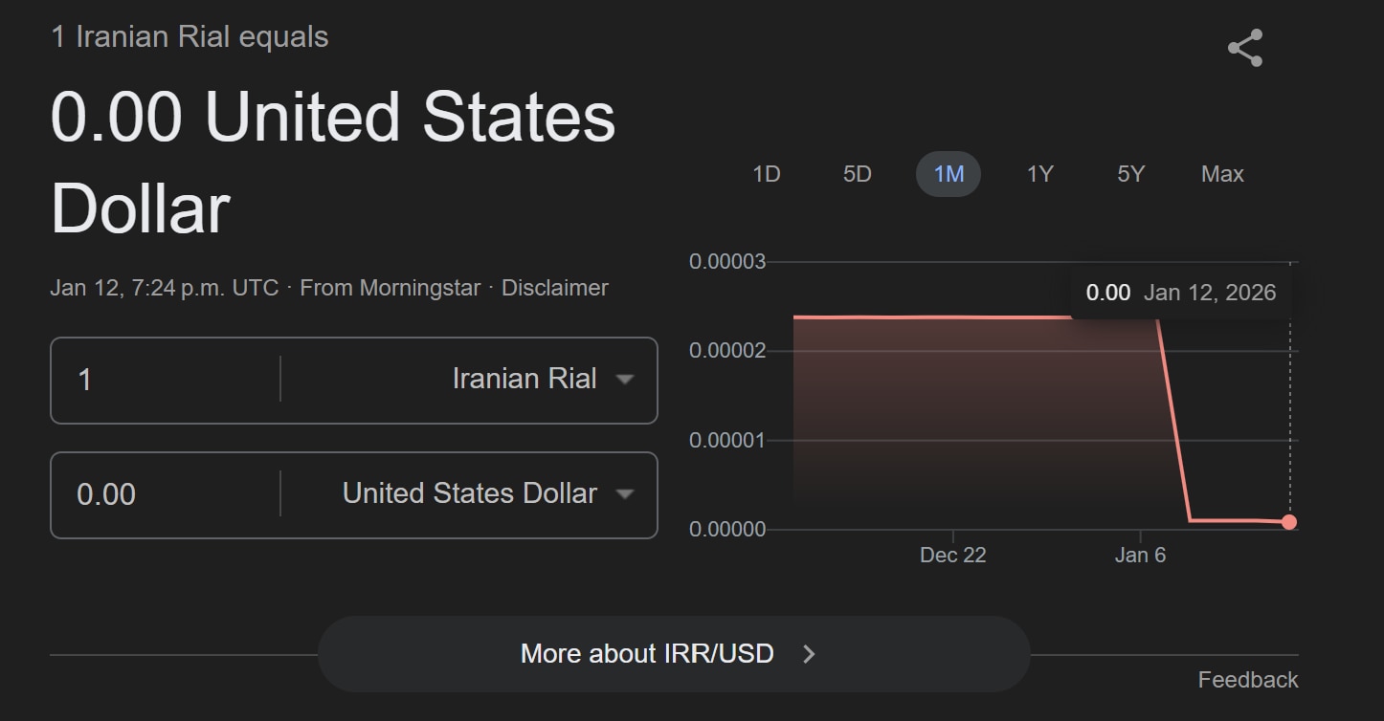Click the US Dollar amount field

pos(163,494)
